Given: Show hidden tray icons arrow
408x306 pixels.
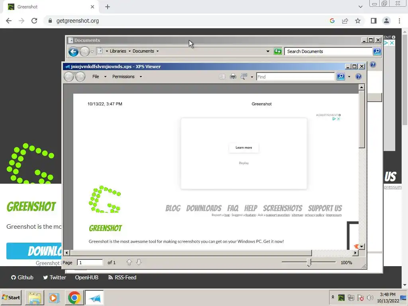Looking at the screenshot, I should [333, 297].
